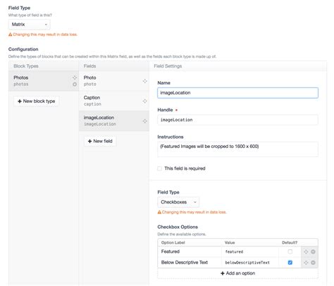
Task: Click the New field button
Action: 100,141
